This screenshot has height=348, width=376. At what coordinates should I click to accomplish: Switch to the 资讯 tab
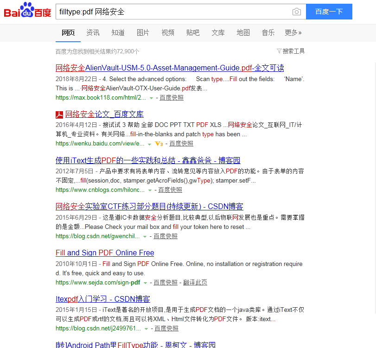(93, 32)
